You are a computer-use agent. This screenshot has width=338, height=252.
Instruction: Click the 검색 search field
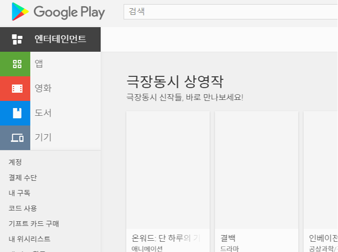coord(231,12)
